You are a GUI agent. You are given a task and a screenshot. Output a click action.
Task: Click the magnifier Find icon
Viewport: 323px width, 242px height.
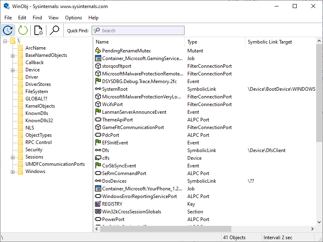(x=54, y=30)
